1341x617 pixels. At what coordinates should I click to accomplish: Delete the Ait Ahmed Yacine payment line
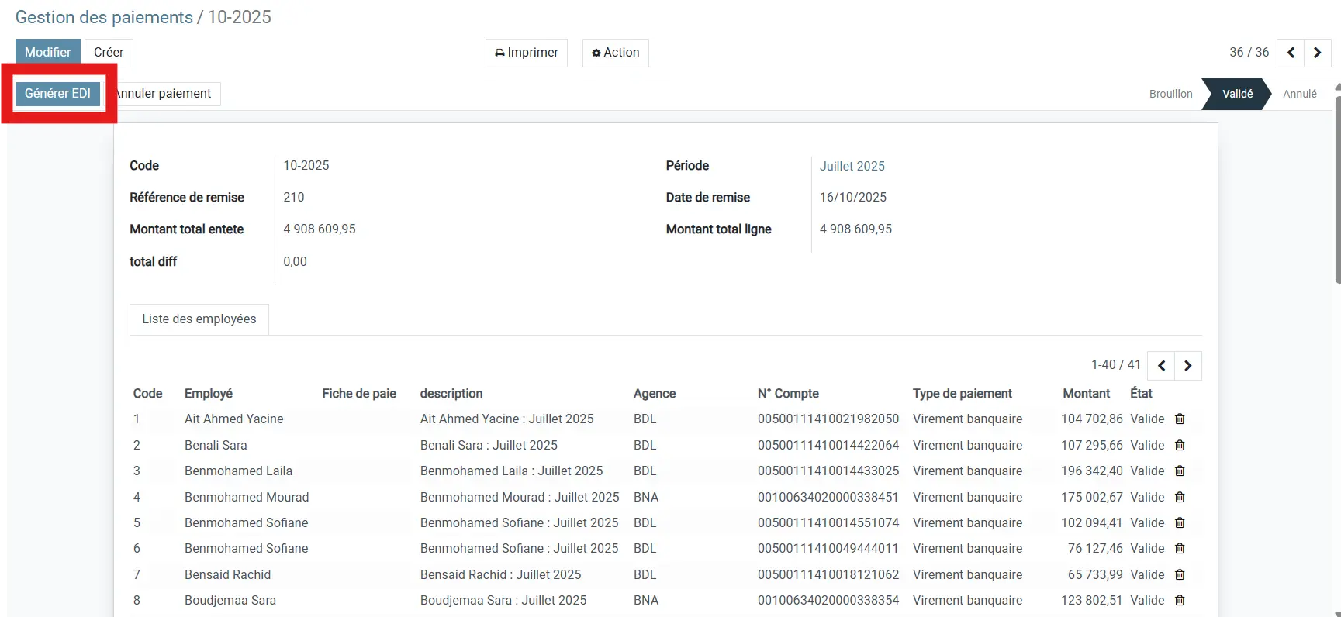[1180, 419]
